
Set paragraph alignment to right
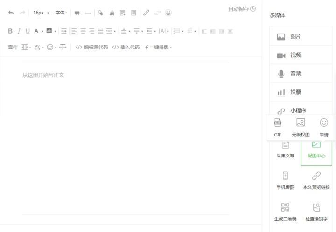(x=92, y=31)
